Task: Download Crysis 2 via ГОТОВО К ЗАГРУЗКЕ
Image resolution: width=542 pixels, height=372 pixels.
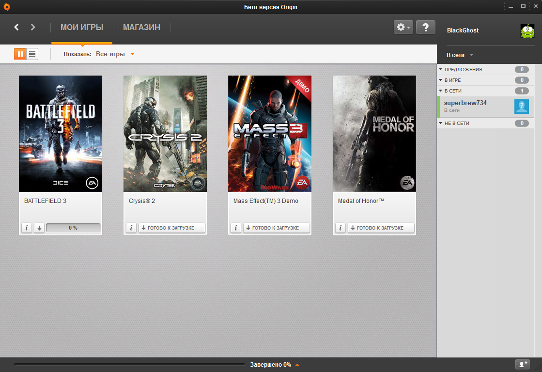Action: 172,228
